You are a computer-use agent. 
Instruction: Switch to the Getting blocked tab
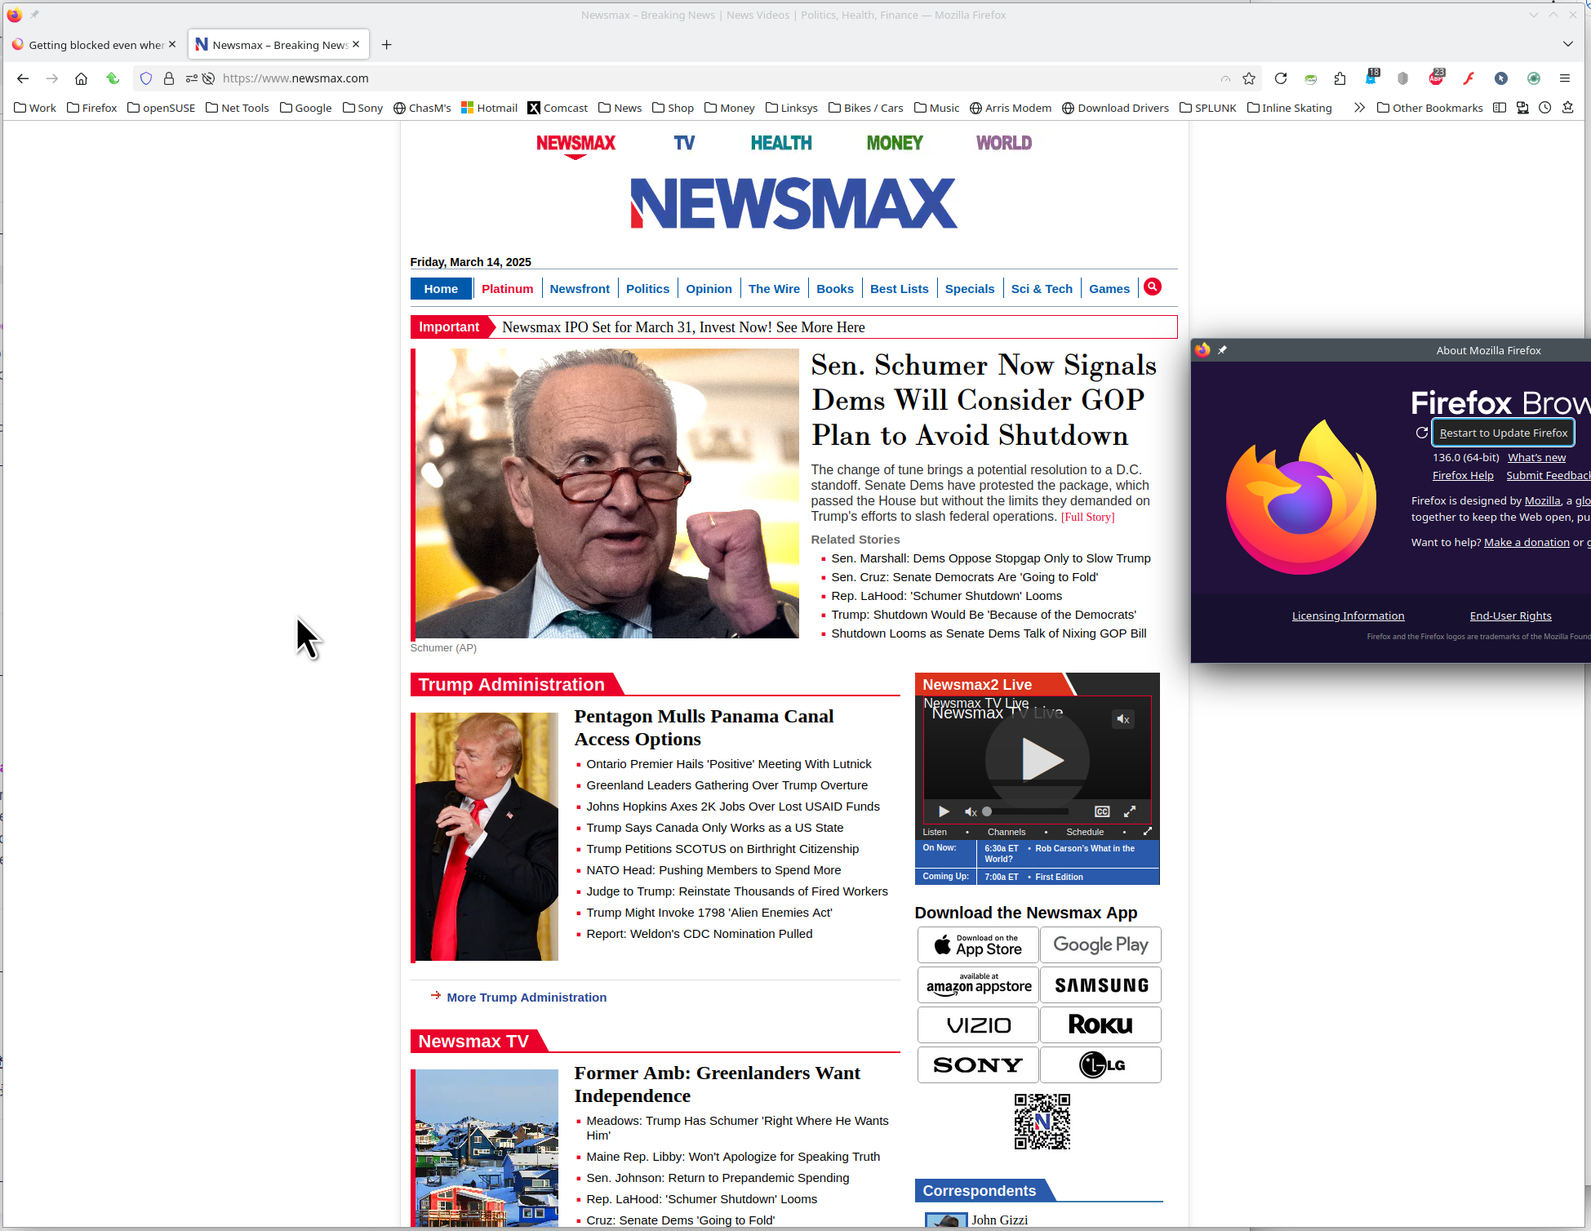click(x=90, y=45)
